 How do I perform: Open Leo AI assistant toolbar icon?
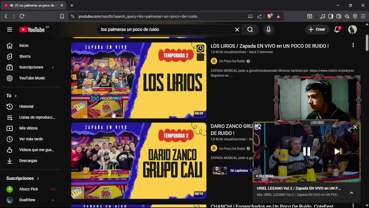click(347, 16)
